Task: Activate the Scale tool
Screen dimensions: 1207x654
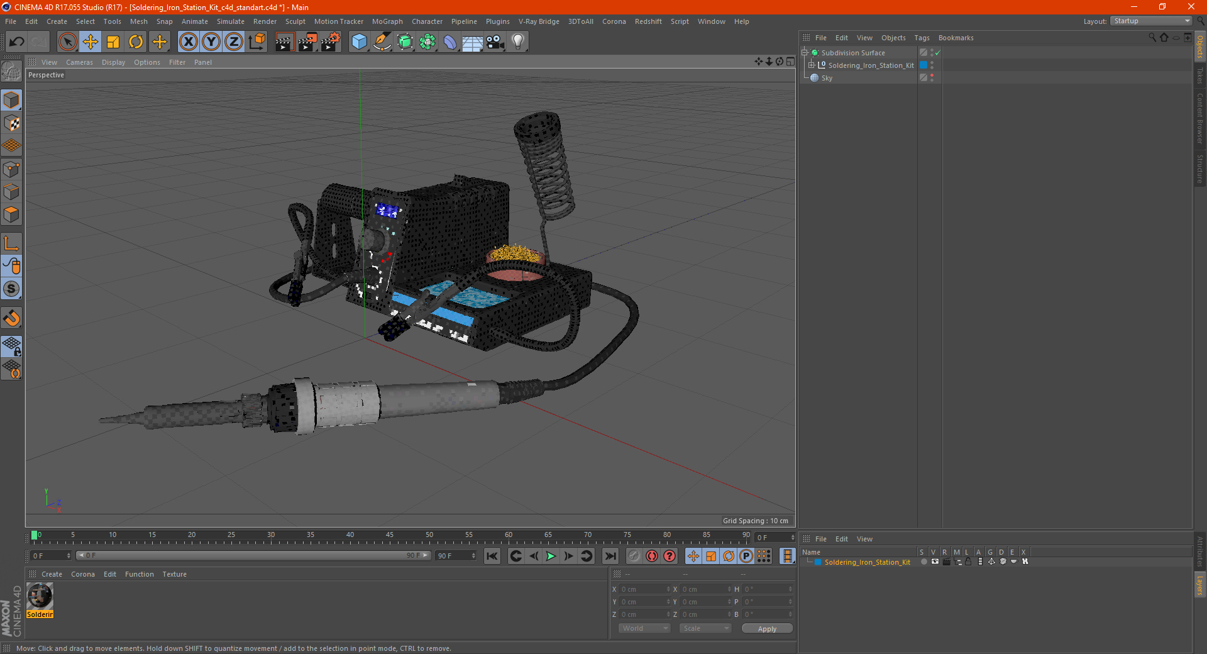Action: (113, 42)
